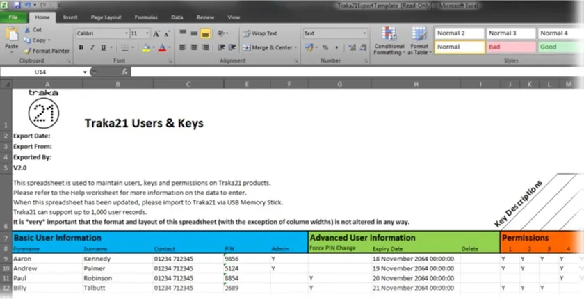Click the font color red A swatch
The width and height of the screenshot is (584, 299).
point(161,47)
